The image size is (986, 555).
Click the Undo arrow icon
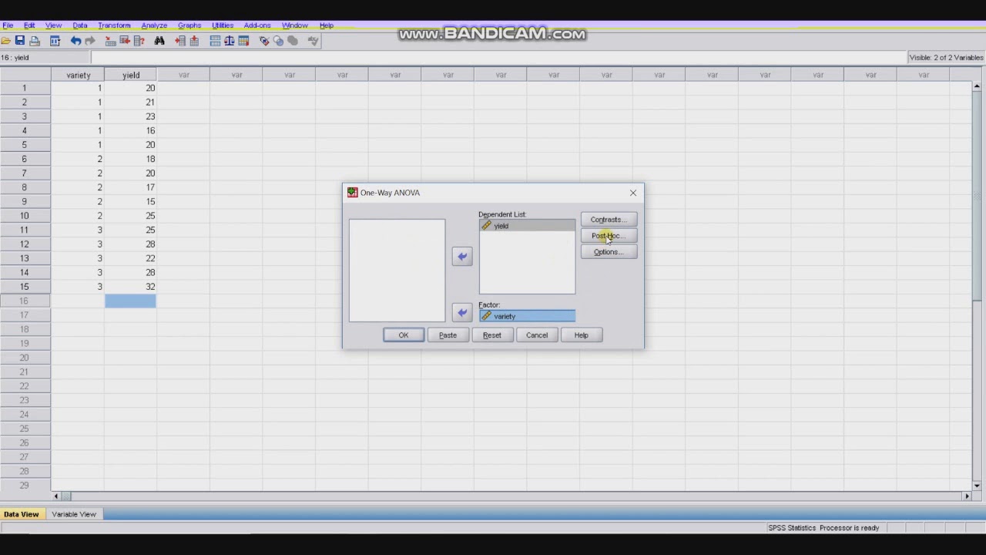(75, 41)
